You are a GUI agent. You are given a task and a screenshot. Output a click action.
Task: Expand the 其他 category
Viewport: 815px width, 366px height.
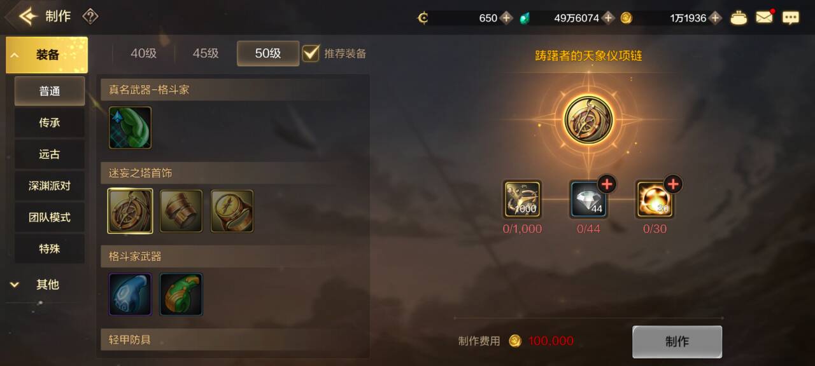[x=46, y=285]
